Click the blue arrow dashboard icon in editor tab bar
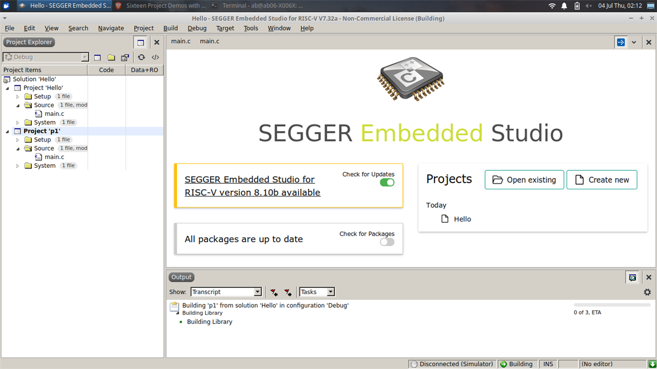Viewport: 657px width, 369px height. point(621,42)
